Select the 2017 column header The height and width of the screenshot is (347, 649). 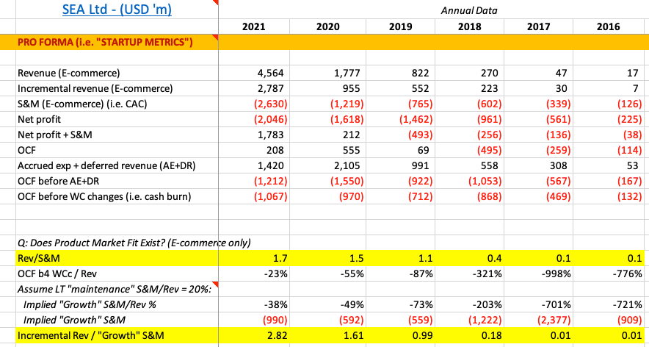539,27
